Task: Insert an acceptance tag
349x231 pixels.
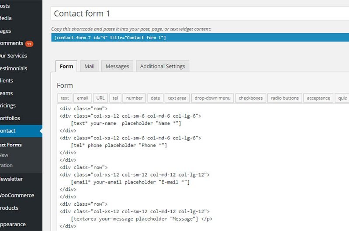Action: [x=318, y=98]
